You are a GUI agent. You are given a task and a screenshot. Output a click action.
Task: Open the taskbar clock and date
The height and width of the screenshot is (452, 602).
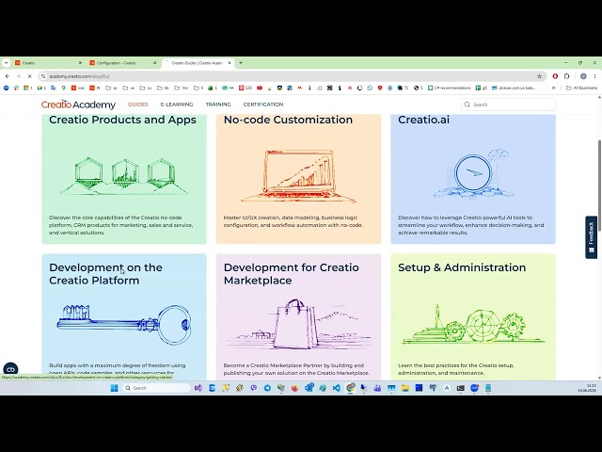pos(587,388)
